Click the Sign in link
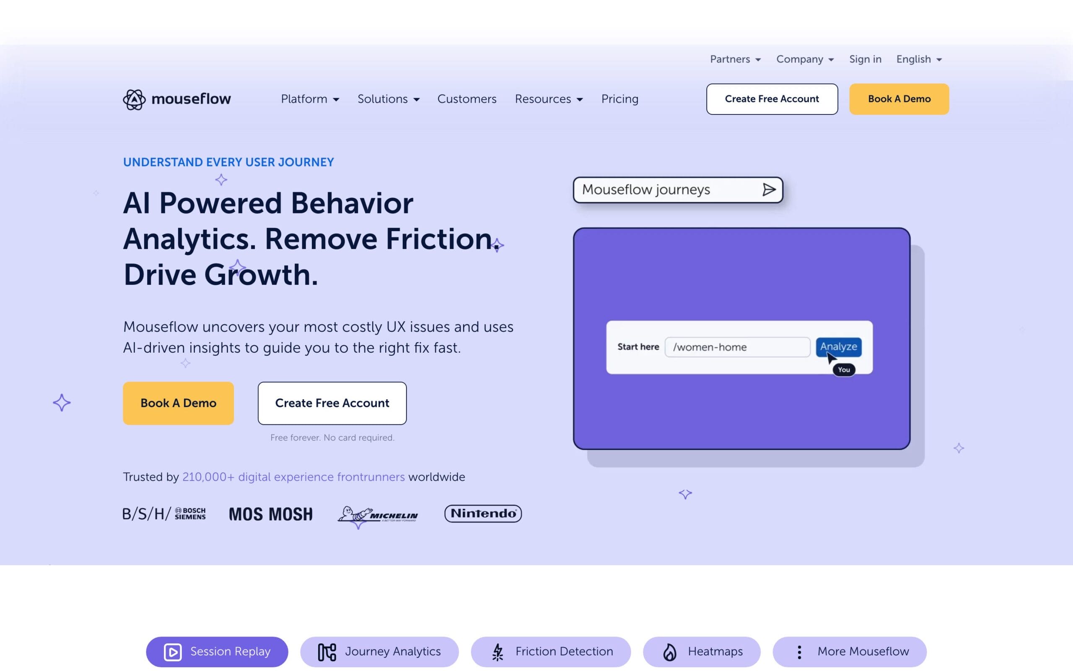This screenshot has width=1073, height=671. [865, 59]
